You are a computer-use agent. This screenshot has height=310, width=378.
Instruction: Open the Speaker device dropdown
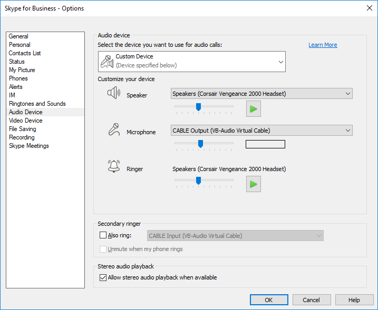[x=261, y=94]
